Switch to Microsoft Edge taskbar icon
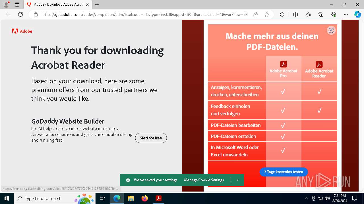364x204 pixels. click(x=117, y=198)
